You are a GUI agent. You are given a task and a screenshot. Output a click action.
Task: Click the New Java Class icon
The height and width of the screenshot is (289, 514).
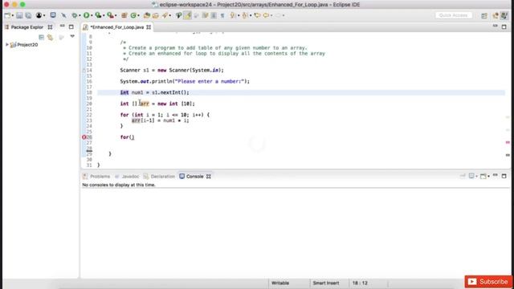tap(133, 15)
